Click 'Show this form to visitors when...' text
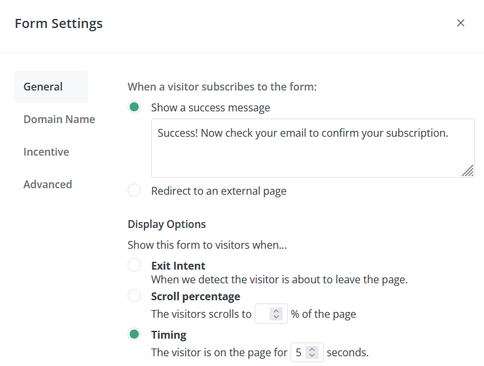 tap(207, 245)
